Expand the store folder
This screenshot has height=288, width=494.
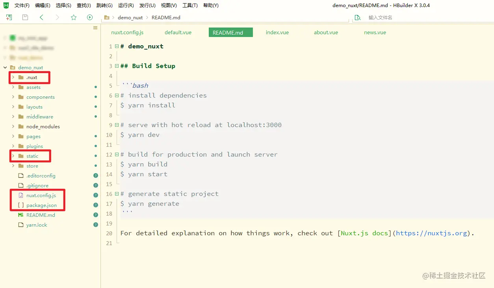[x=13, y=166]
